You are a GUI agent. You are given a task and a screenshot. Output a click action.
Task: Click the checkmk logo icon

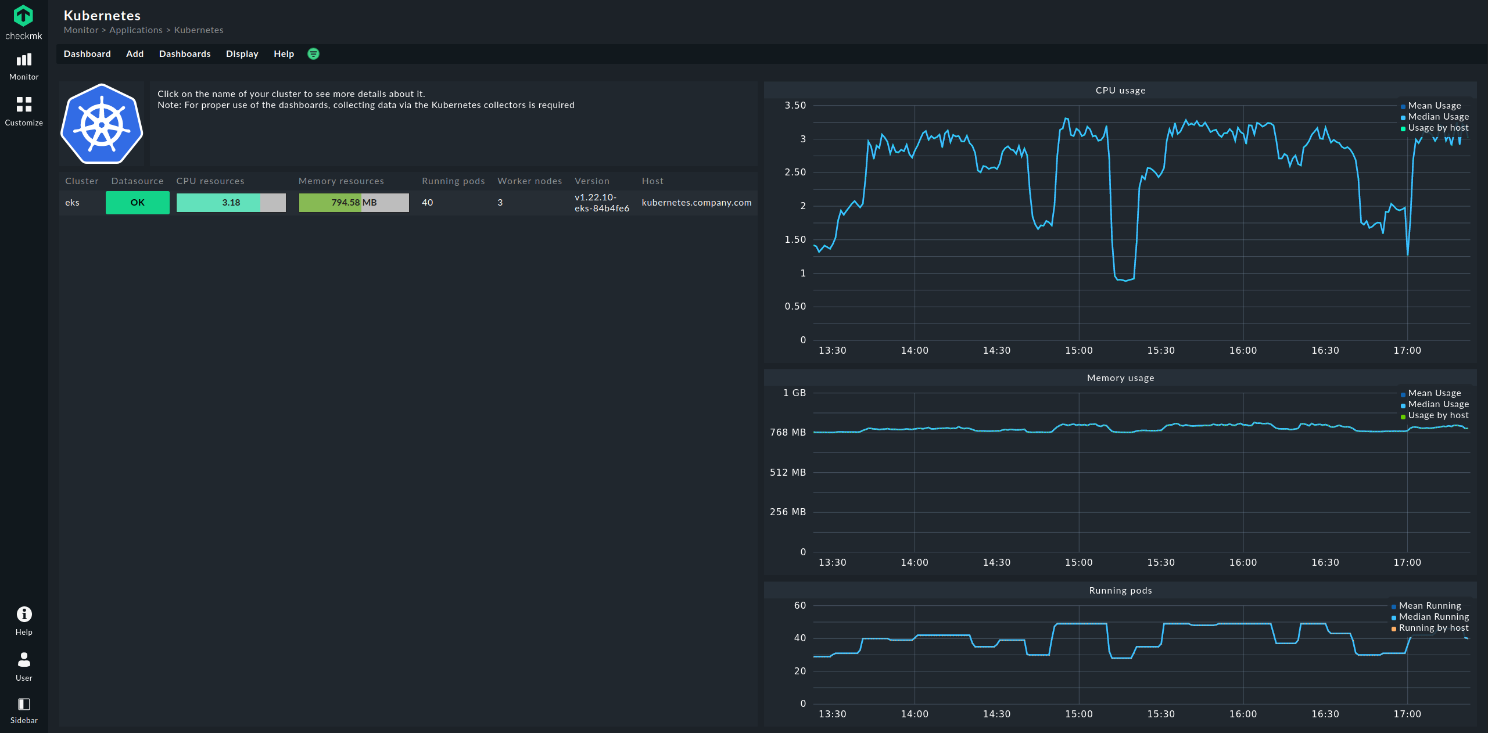pos(23,17)
